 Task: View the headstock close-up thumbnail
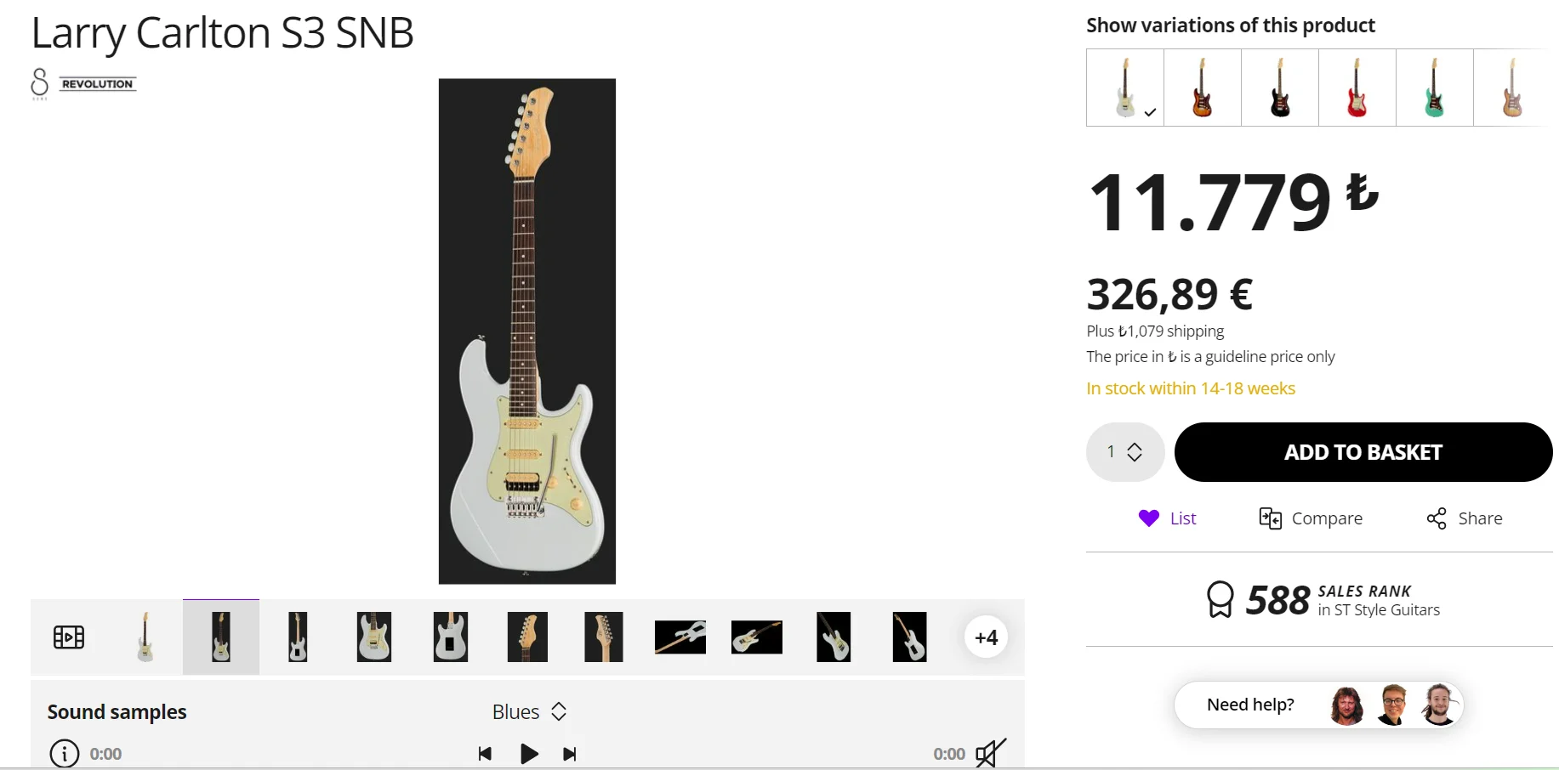527,637
